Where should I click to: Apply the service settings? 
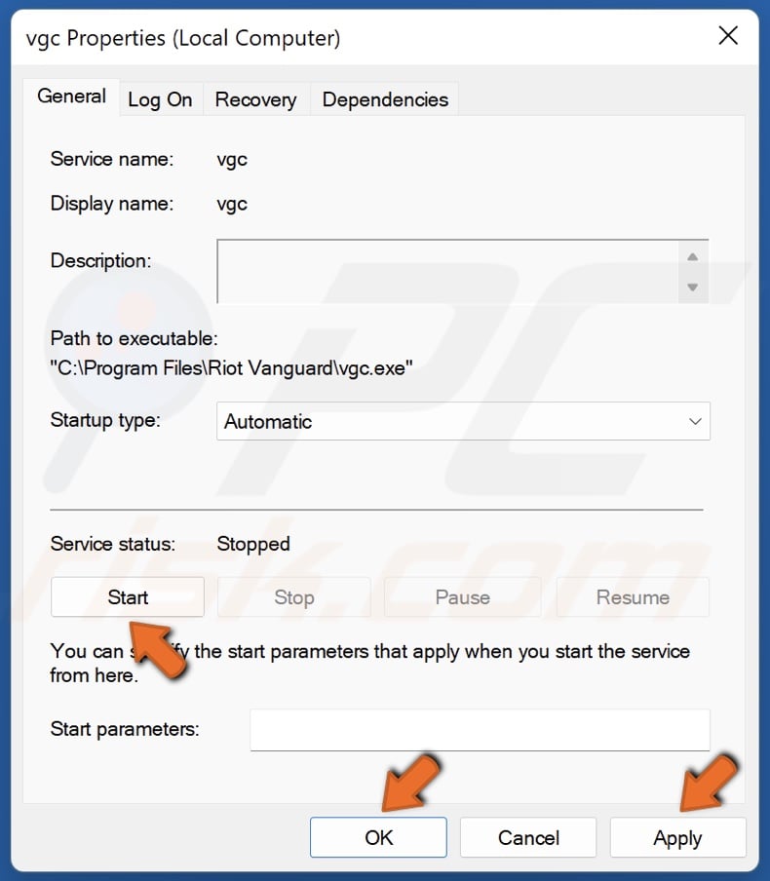tap(677, 837)
